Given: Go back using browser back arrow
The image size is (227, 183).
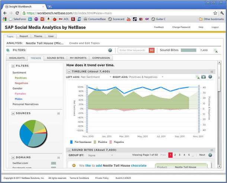Looking at the screenshot, I should pyautogui.click(x=5, y=13).
